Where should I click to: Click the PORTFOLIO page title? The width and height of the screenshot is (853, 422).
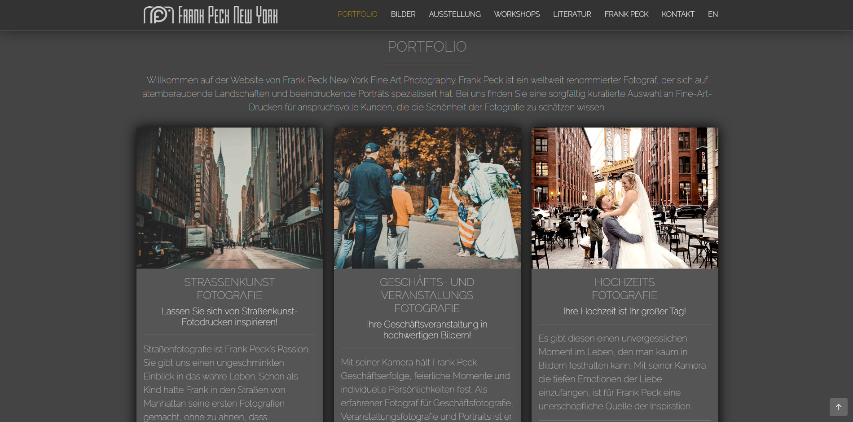[x=427, y=47]
